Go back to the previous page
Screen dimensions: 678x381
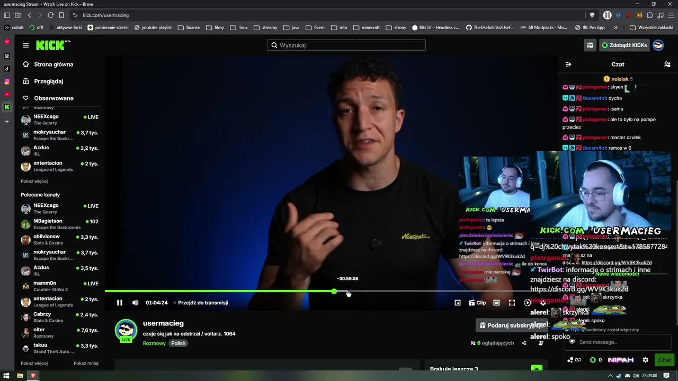[x=30, y=15]
